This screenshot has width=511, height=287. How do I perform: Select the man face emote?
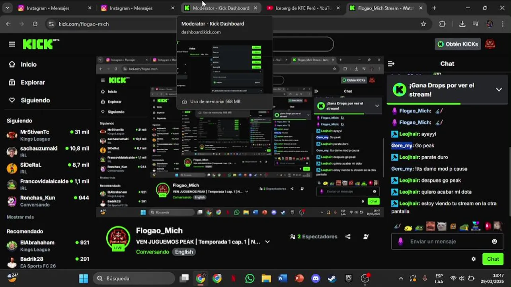pyautogui.click(x=430, y=226)
